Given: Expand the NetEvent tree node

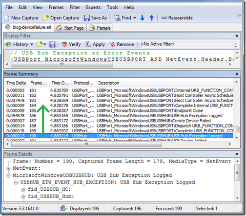Looking at the screenshot, I should [x=8, y=168].
